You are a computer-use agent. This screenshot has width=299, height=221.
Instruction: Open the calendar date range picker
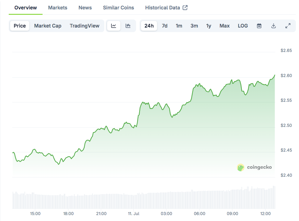[259, 26]
